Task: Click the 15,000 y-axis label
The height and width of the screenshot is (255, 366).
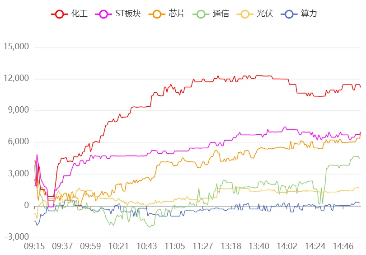Action: click(16, 47)
